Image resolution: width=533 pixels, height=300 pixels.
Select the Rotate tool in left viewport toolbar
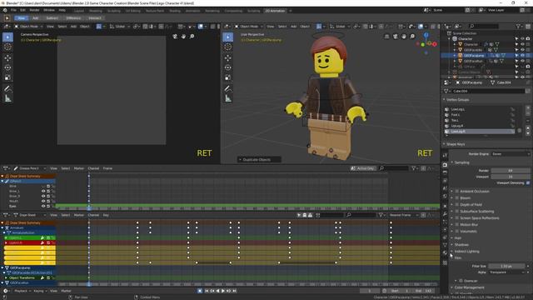[x=7, y=67]
